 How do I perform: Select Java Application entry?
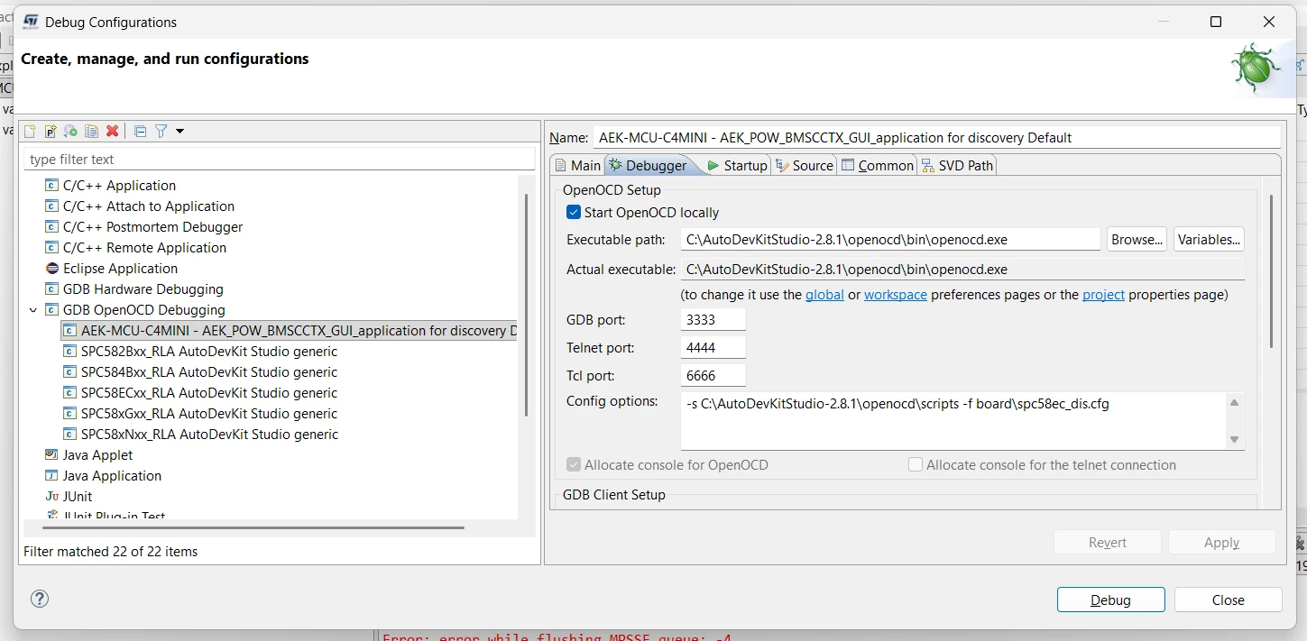click(x=112, y=476)
